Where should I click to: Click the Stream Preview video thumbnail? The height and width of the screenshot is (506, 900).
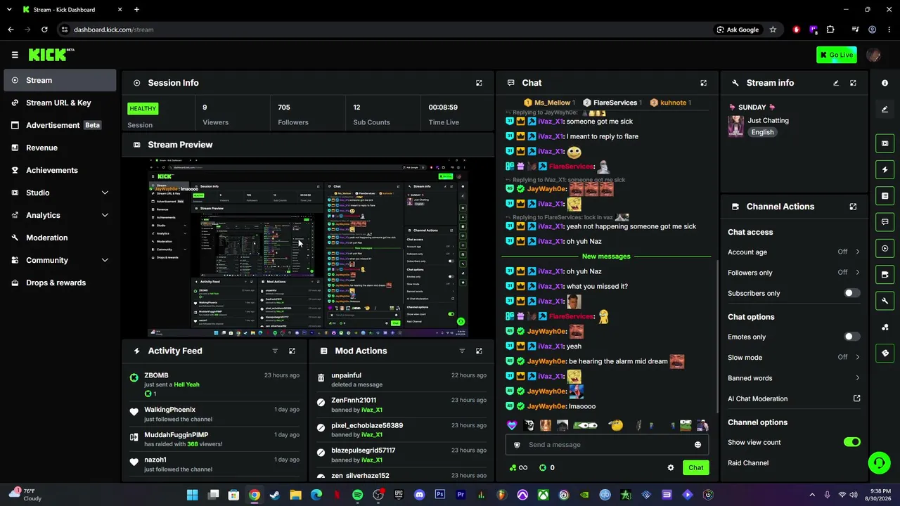(308, 247)
